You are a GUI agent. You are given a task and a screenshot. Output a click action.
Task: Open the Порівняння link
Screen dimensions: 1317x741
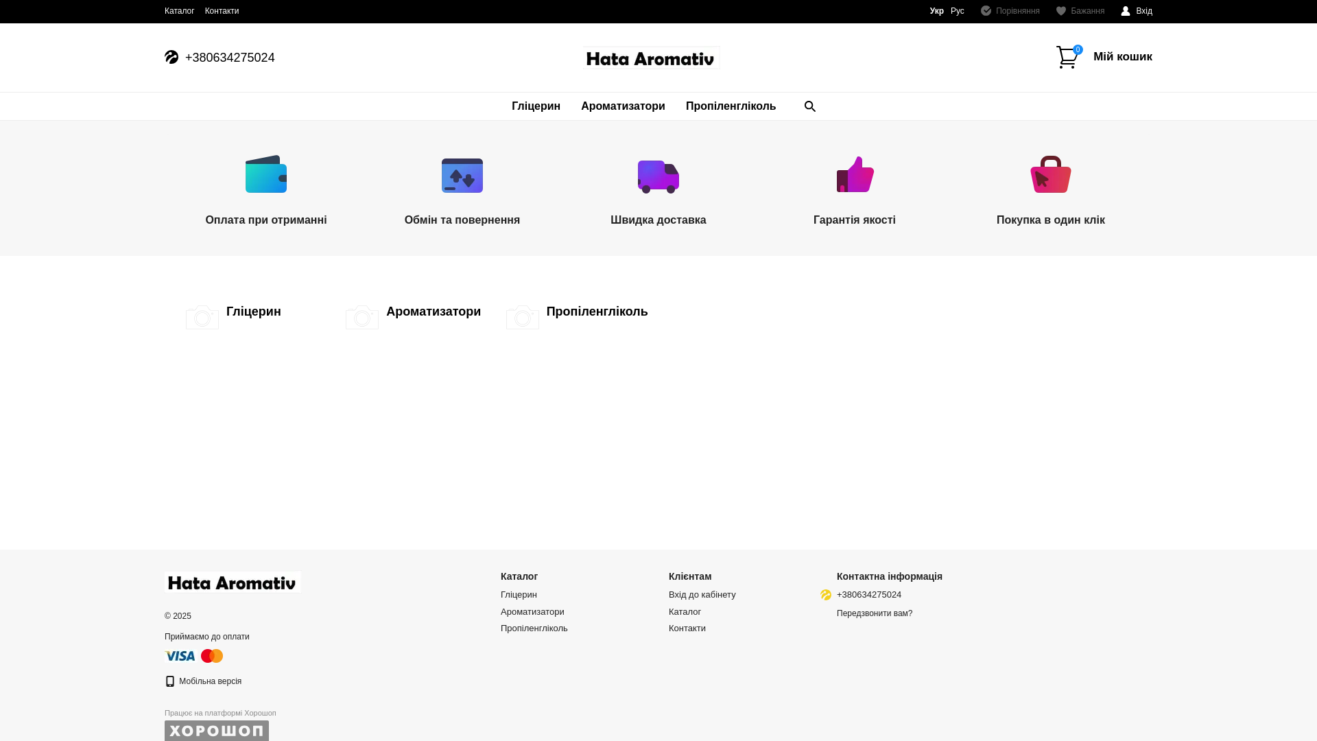coord(1018,11)
